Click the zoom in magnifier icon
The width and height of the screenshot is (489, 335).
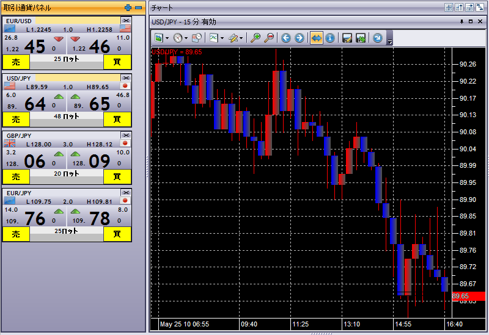click(x=256, y=38)
